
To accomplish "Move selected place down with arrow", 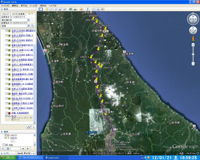I will pos(28,149).
